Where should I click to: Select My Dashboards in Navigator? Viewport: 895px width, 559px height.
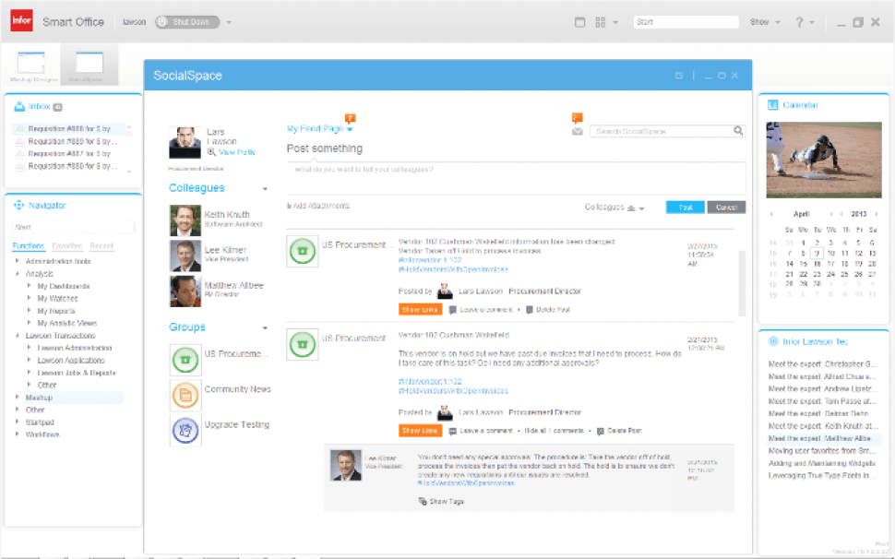(64, 286)
